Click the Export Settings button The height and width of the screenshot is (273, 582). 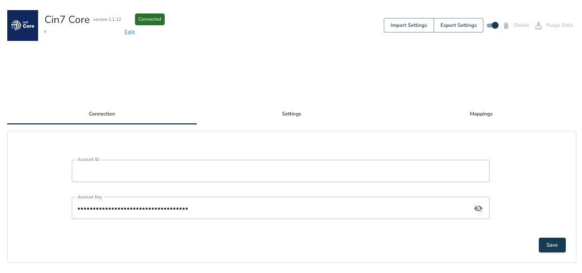tap(458, 25)
